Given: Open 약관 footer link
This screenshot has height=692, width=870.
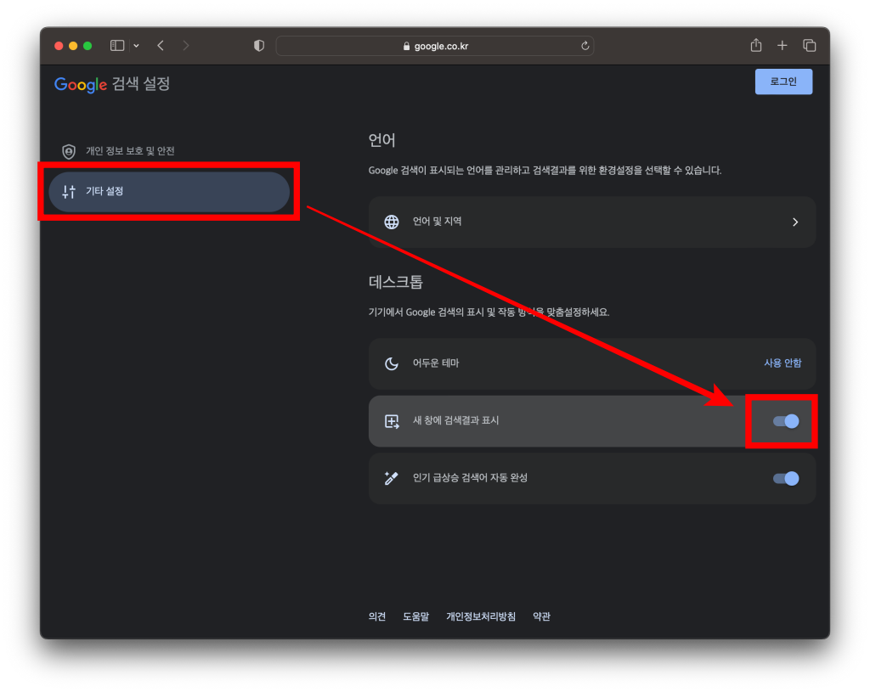Looking at the screenshot, I should [541, 616].
